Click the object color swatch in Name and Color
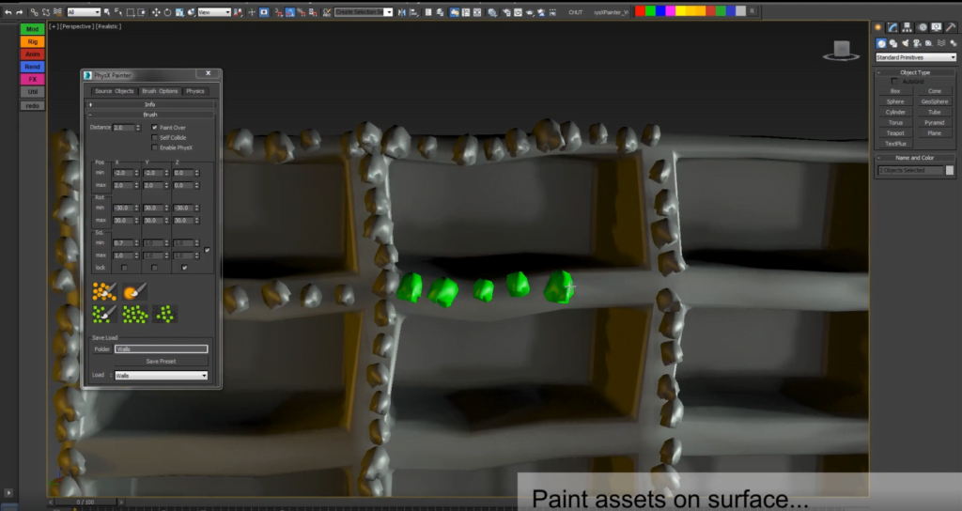 [x=950, y=170]
